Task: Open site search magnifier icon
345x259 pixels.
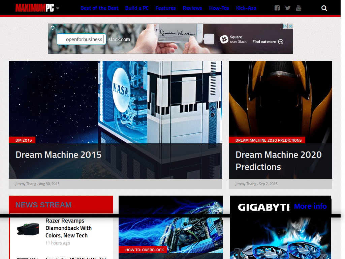Action: click(324, 8)
